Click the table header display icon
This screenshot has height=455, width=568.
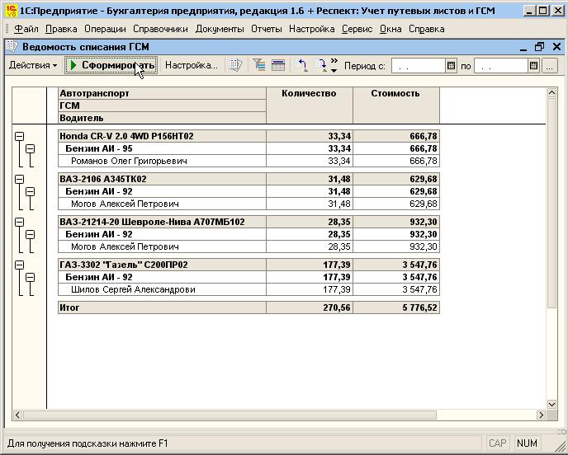tap(278, 65)
